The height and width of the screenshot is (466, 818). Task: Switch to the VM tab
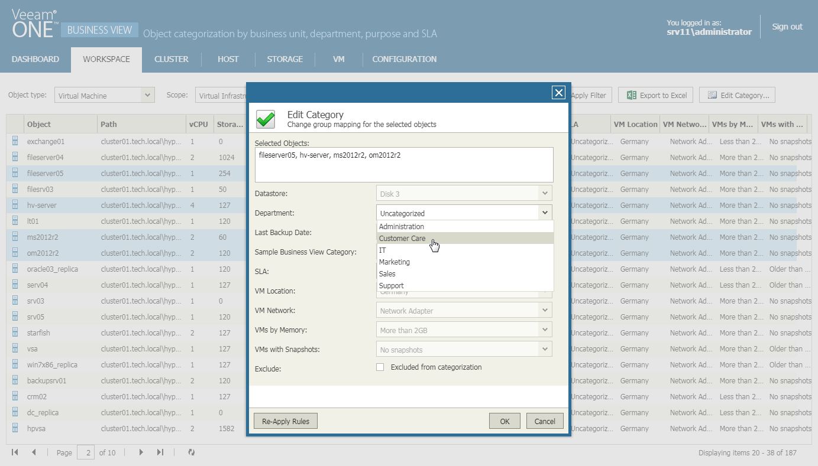pos(339,60)
